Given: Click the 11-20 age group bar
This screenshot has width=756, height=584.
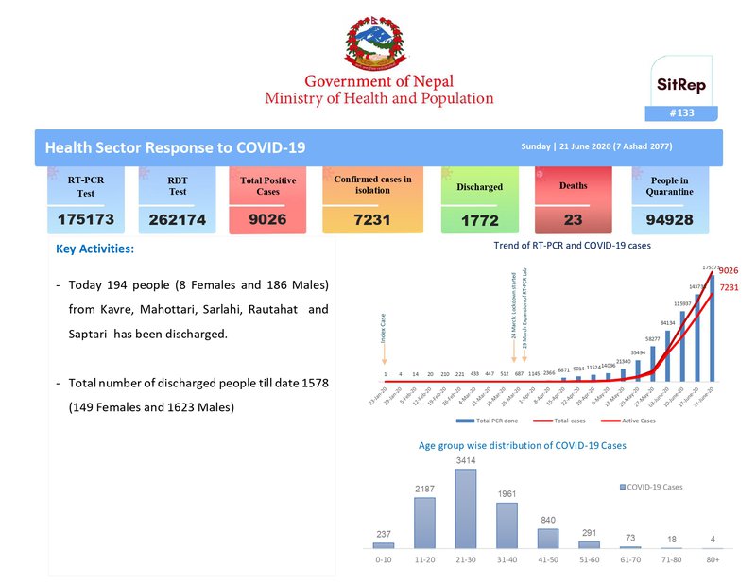Looking at the screenshot, I should pos(424,523).
